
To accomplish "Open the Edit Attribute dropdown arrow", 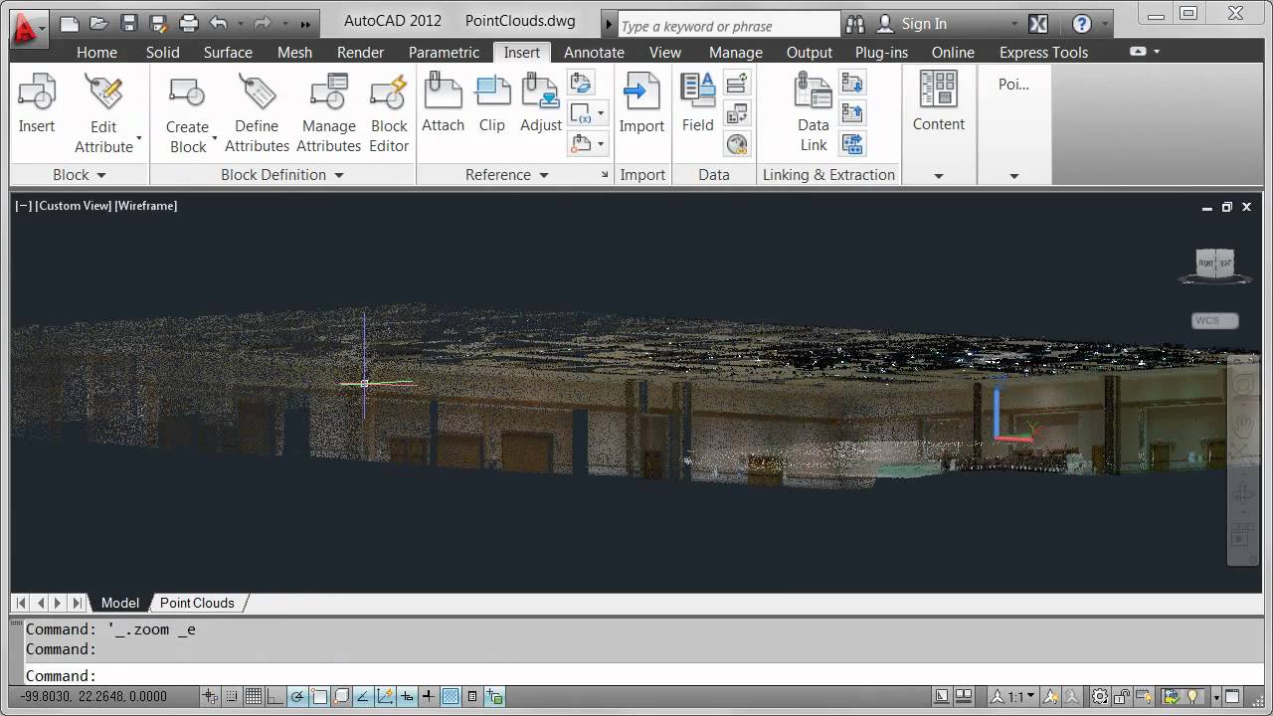I will [139, 138].
